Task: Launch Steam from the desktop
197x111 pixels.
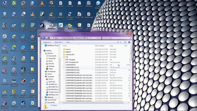Action: pos(23,104)
